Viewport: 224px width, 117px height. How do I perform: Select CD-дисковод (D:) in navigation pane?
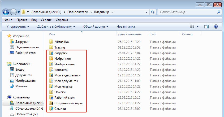click(x=25, y=109)
